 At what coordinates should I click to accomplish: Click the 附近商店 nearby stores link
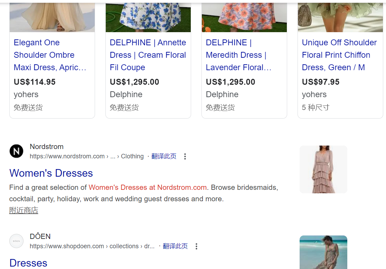23,210
